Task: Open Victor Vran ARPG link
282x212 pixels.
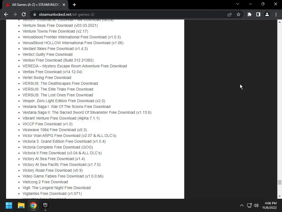Action: tap(69, 136)
